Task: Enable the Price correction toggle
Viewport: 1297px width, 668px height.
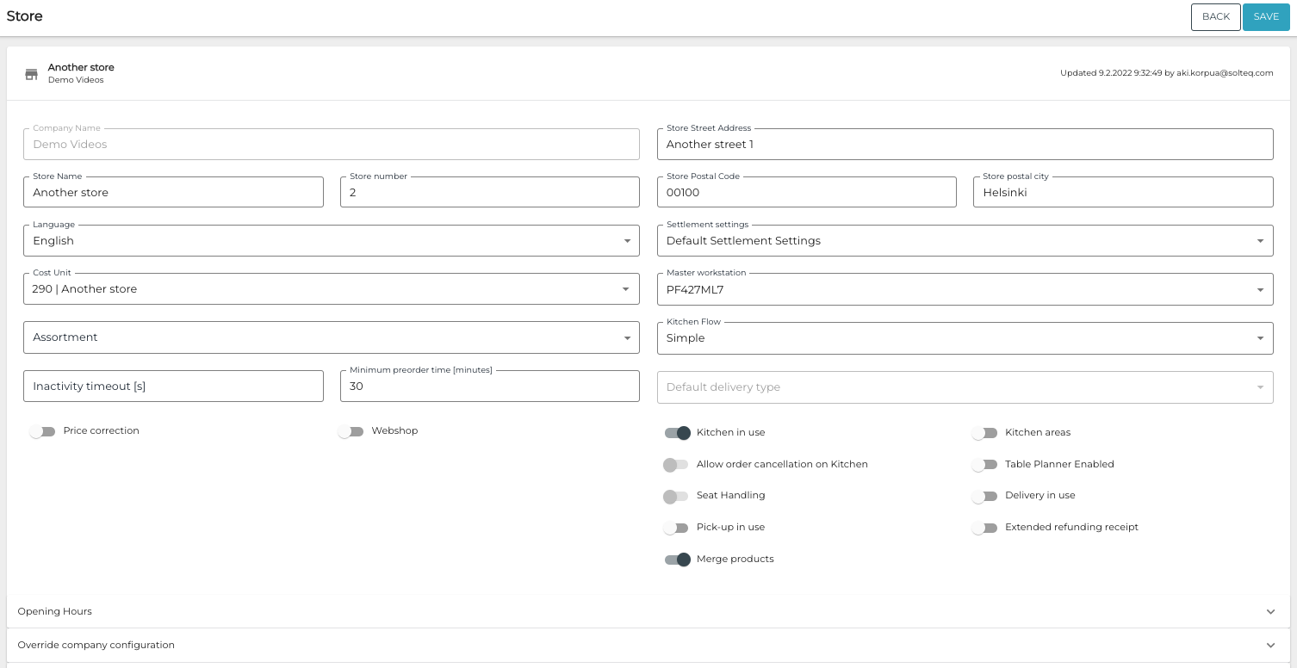Action: [x=42, y=431]
